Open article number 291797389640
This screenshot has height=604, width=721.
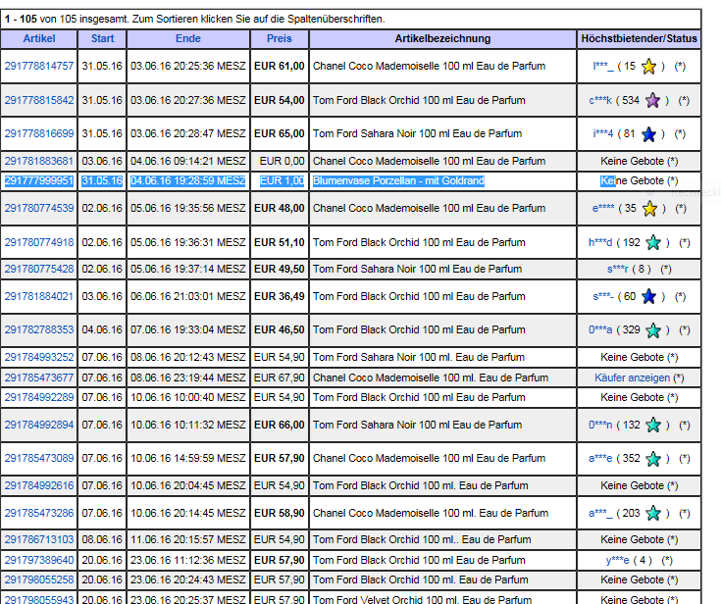click(x=39, y=560)
